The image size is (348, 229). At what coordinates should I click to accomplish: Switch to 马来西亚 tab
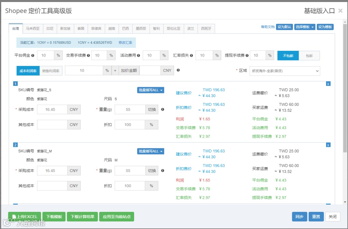pyautogui.click(x=33, y=29)
